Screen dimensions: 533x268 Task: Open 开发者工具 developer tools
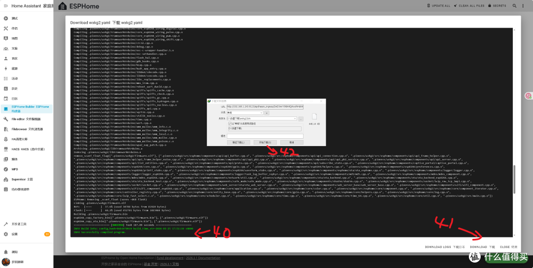click(27, 224)
